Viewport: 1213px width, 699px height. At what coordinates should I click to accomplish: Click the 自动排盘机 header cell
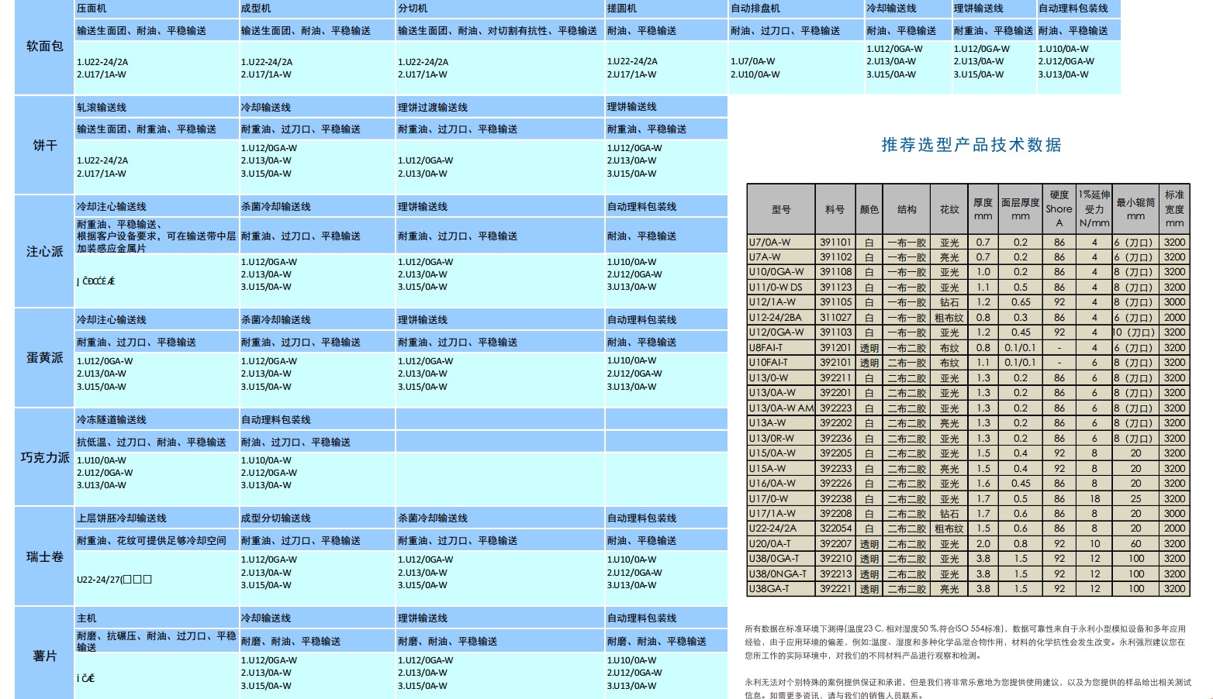coord(755,9)
